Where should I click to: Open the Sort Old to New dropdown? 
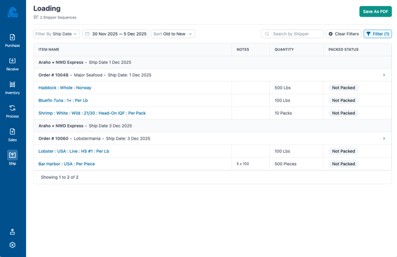pos(173,34)
